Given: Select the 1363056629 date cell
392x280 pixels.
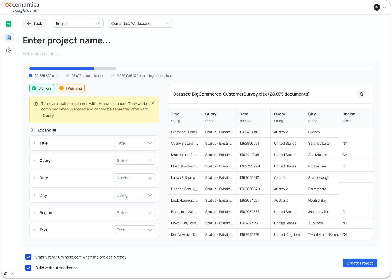Looking at the screenshot, I should 253,189.
